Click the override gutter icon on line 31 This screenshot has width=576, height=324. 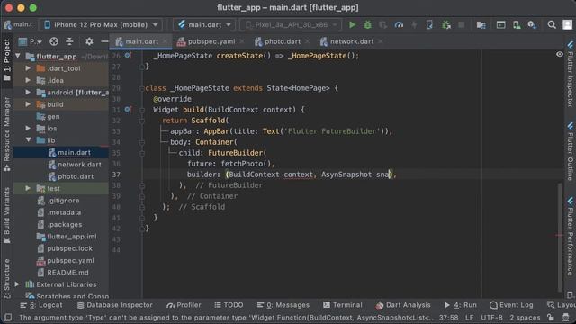[128, 110]
